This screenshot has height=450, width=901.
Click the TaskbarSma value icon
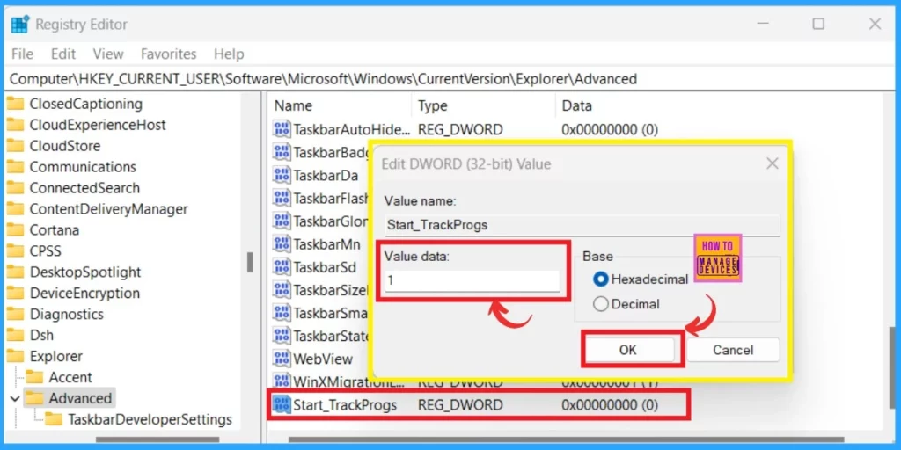[282, 313]
